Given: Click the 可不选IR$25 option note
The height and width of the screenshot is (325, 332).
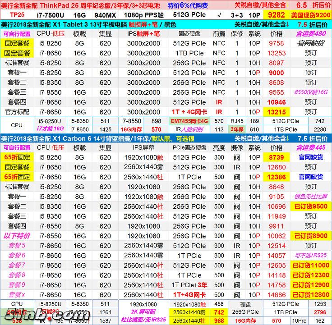Looking at the screenshot, I should 310,256.
